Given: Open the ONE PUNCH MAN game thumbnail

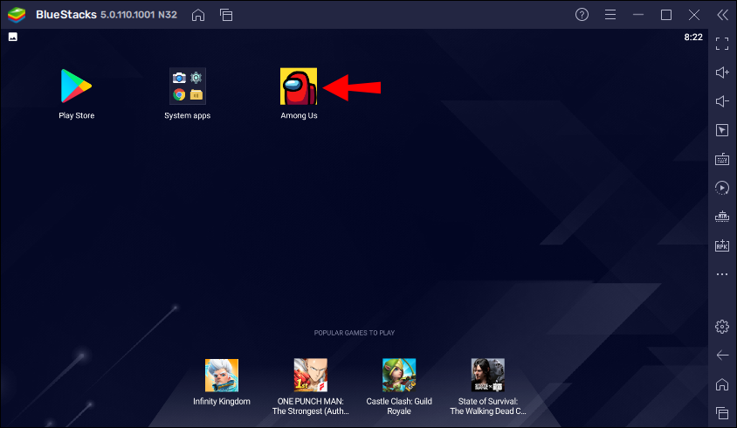Looking at the screenshot, I should (x=311, y=376).
